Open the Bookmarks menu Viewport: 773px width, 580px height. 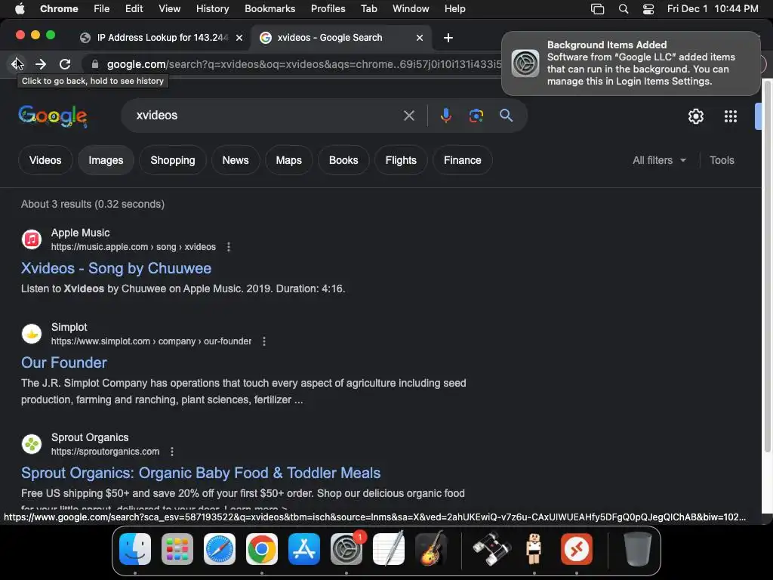[x=269, y=8]
